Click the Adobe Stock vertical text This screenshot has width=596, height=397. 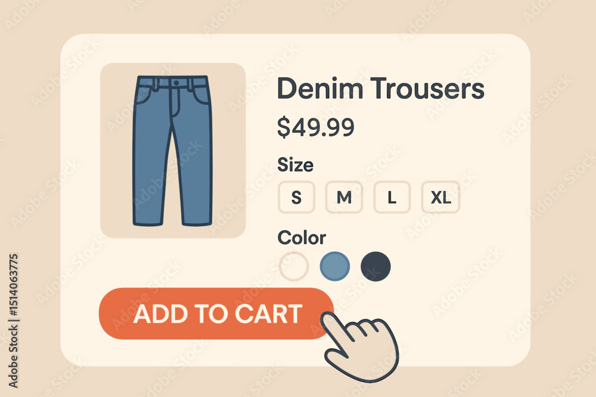pyautogui.click(x=13, y=358)
